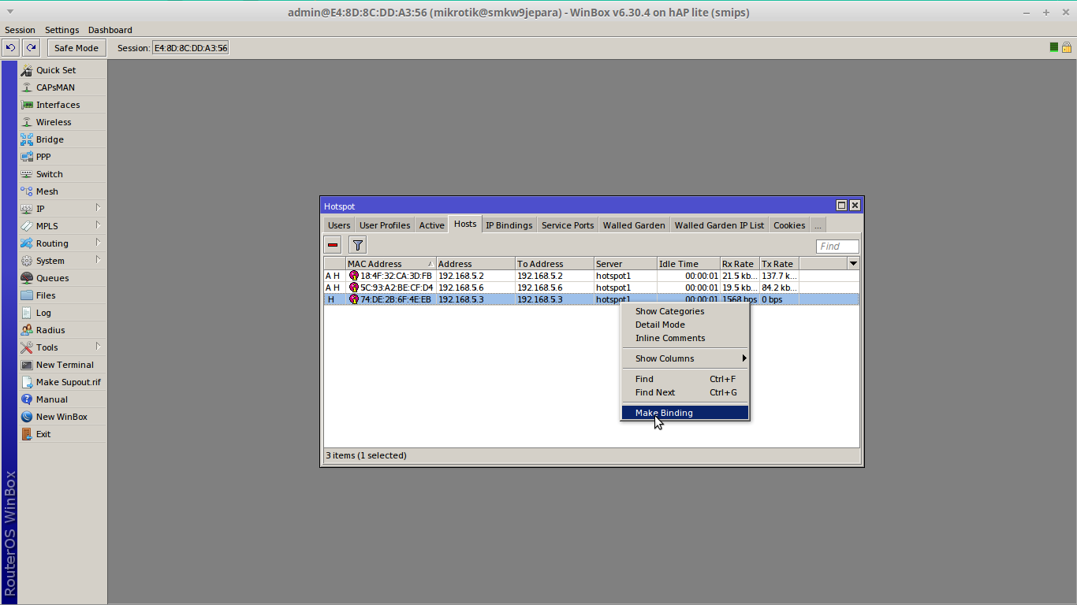Click the Redo arrow toolbar icon
Screen dimensions: 1077x605
pyautogui.click(x=31, y=48)
